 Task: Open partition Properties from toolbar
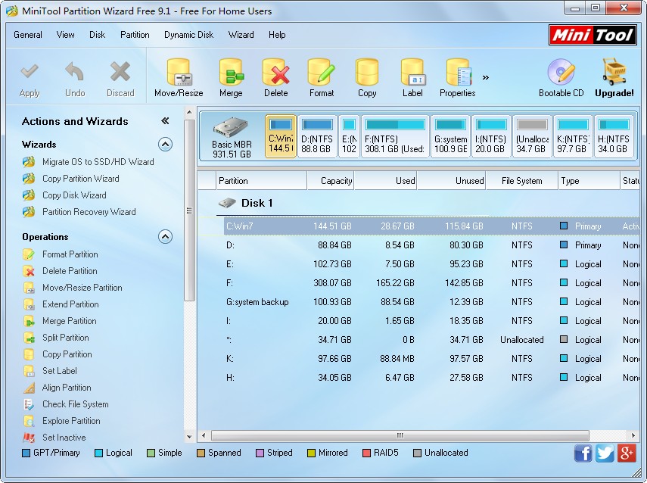tap(458, 79)
